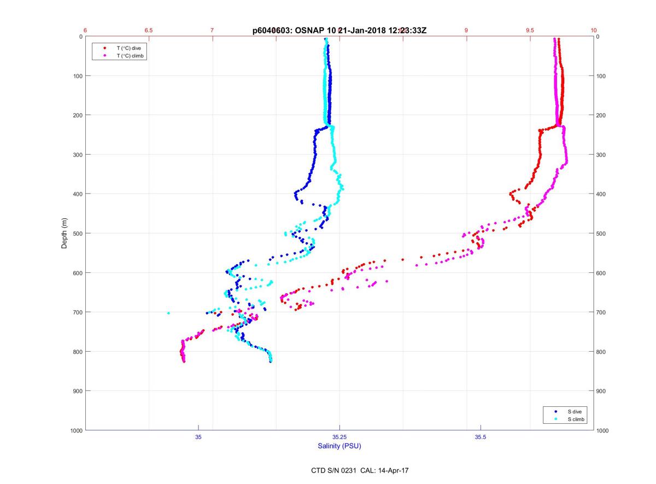The width and height of the screenshot is (656, 484).
Task: Click depth tick 700 on left-hand axis
Action: click(78, 312)
